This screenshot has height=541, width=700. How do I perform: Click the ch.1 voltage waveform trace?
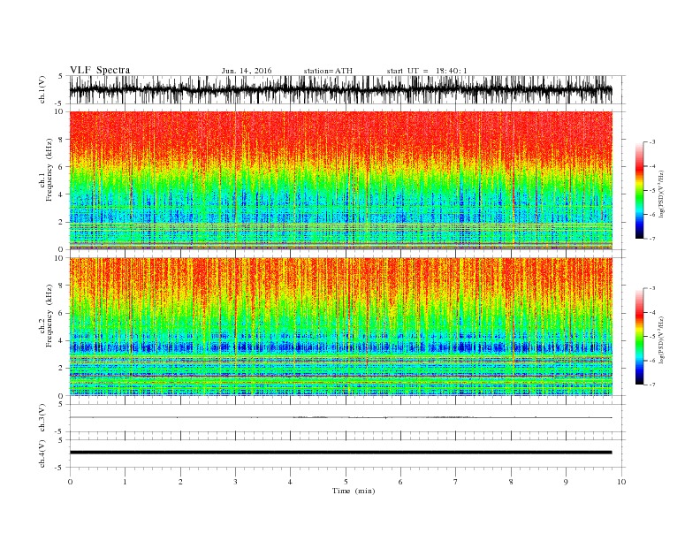[x=340, y=89]
